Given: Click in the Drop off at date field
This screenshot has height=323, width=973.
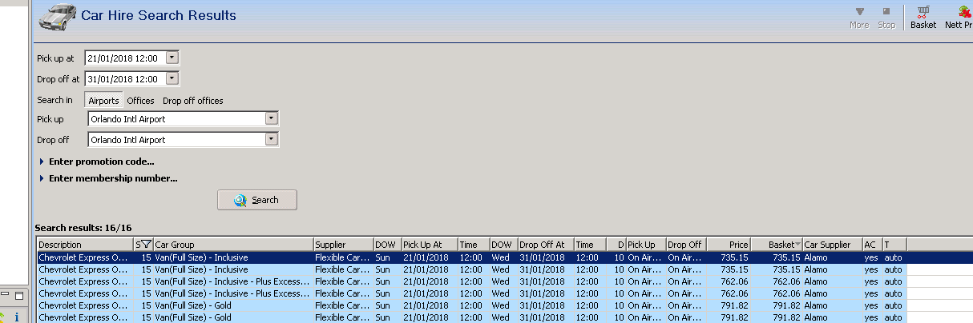Looking at the screenshot, I should coord(124,78).
